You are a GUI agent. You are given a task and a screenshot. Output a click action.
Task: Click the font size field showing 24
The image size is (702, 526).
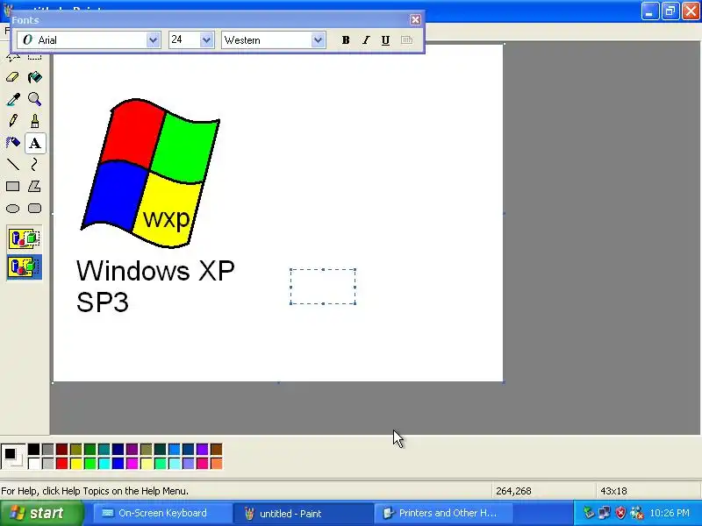point(184,39)
